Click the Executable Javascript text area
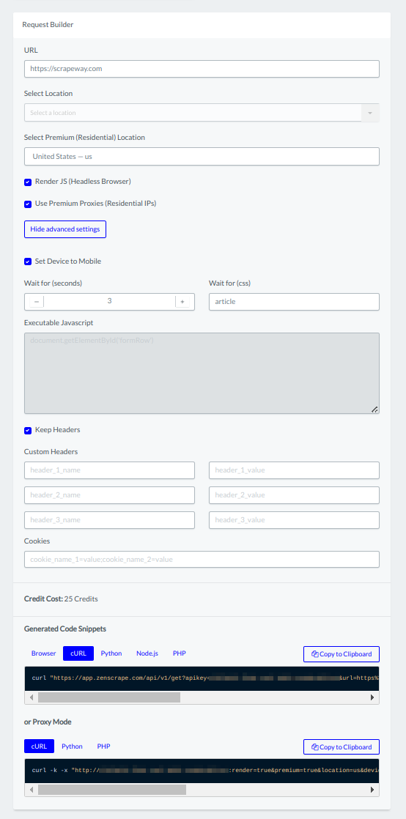Image resolution: width=406 pixels, height=819 pixels. coord(202,374)
